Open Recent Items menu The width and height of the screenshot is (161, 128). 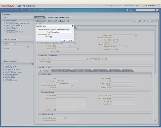pyautogui.click(x=19, y=10)
